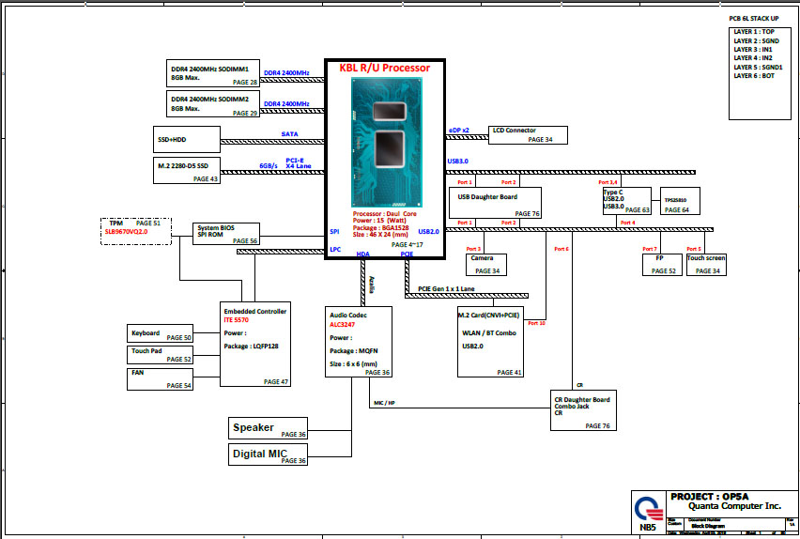
Task: Select the DDR4 2400MHz SODIMM1 block
Action: (214, 76)
